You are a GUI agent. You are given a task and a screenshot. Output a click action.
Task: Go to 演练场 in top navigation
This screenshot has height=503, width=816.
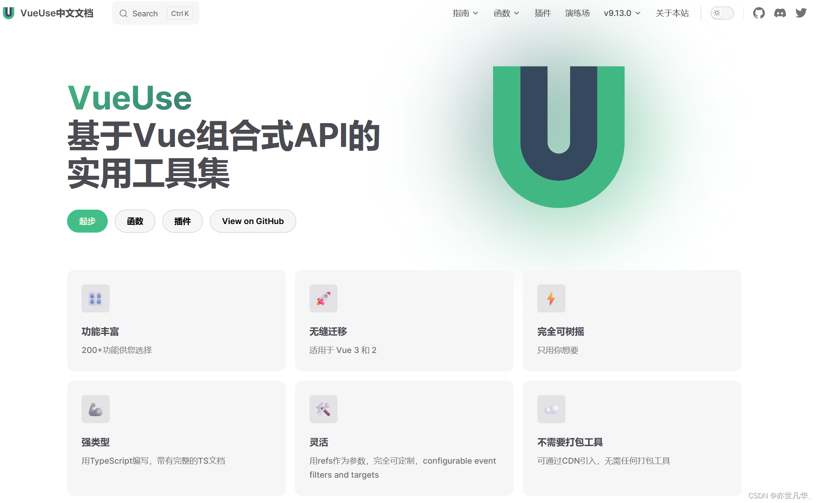[577, 13]
